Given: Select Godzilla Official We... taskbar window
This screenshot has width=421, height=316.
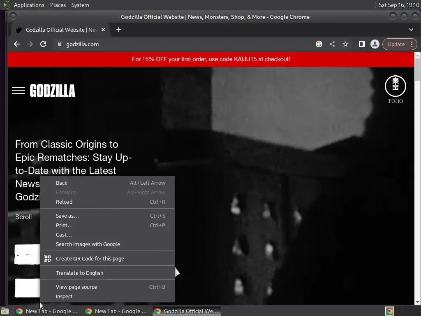Looking at the screenshot, I should pos(187,311).
